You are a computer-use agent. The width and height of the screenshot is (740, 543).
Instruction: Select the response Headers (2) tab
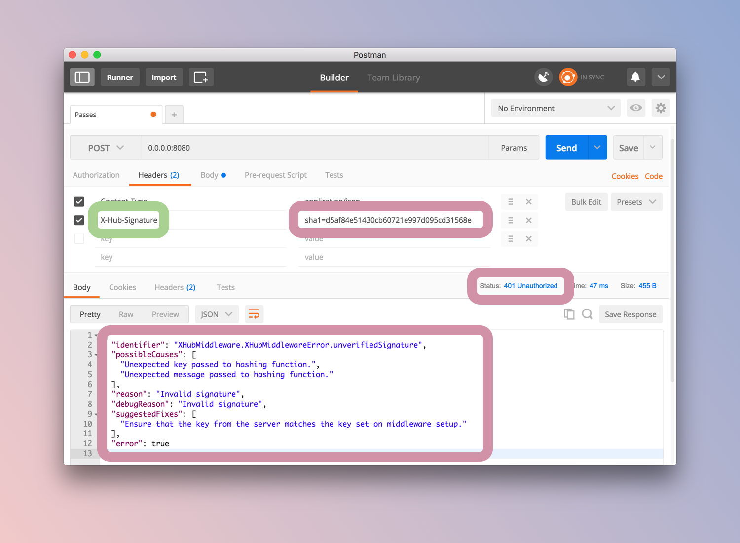pyautogui.click(x=175, y=287)
